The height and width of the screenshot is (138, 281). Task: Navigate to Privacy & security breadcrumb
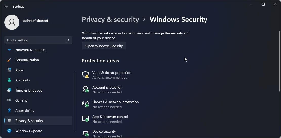click(x=111, y=20)
